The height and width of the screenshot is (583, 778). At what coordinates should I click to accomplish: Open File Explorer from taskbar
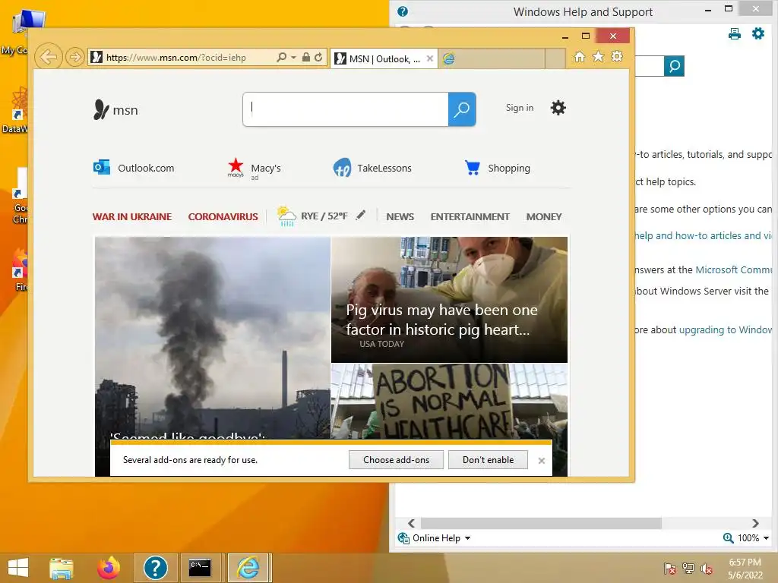(x=62, y=568)
